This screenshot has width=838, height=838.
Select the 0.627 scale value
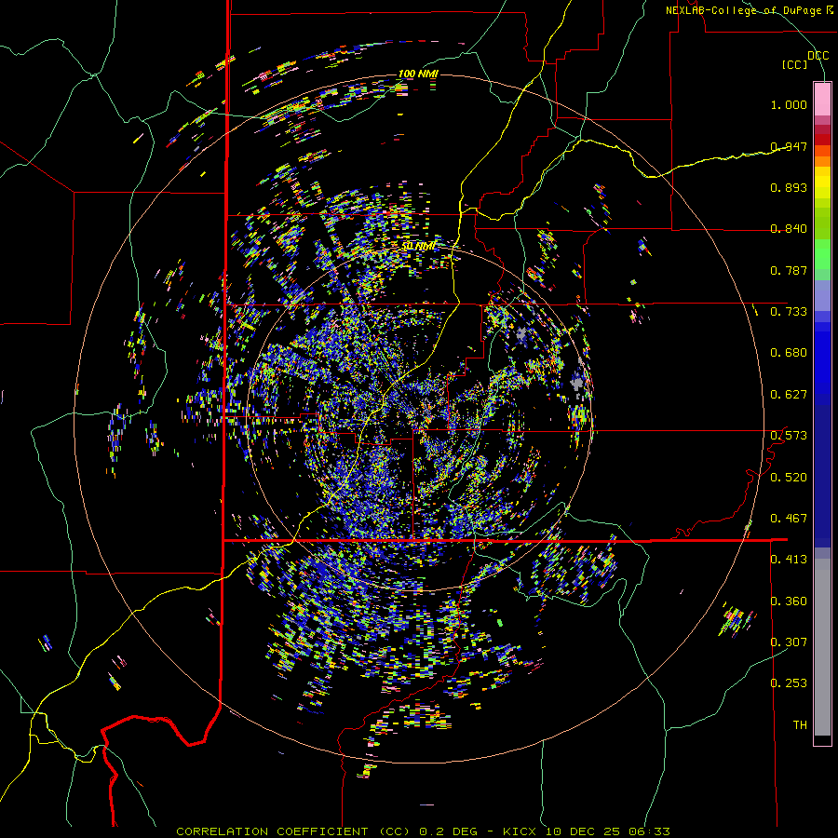pos(789,395)
